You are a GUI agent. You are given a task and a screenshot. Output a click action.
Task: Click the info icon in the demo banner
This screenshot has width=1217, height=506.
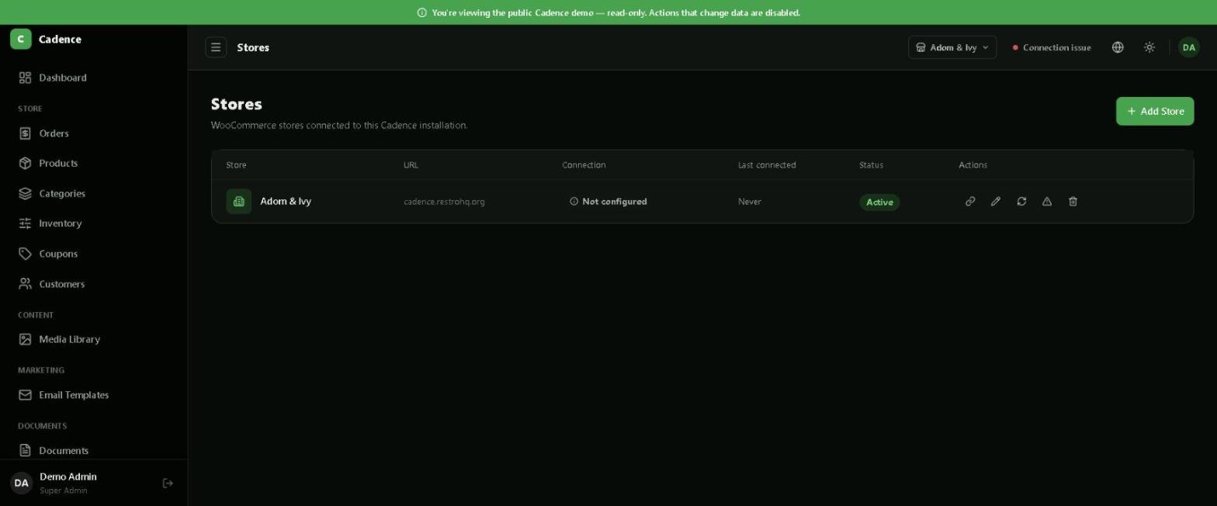422,12
